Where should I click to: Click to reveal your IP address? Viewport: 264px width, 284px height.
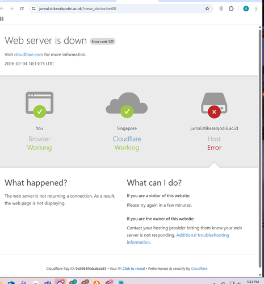click(x=133, y=269)
